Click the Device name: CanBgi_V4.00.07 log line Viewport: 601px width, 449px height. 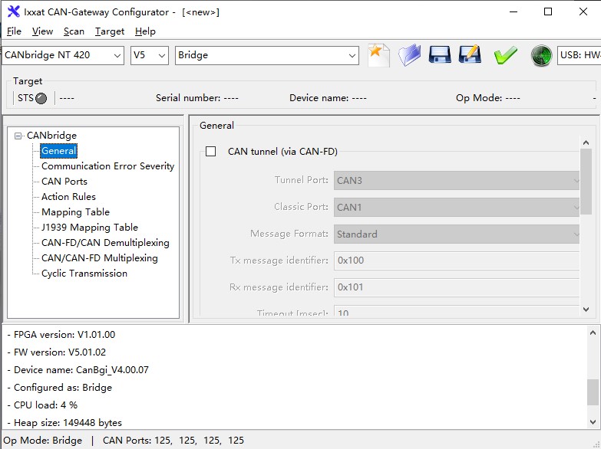(x=78, y=370)
